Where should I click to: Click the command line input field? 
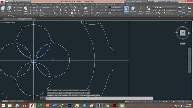coord(100,98)
